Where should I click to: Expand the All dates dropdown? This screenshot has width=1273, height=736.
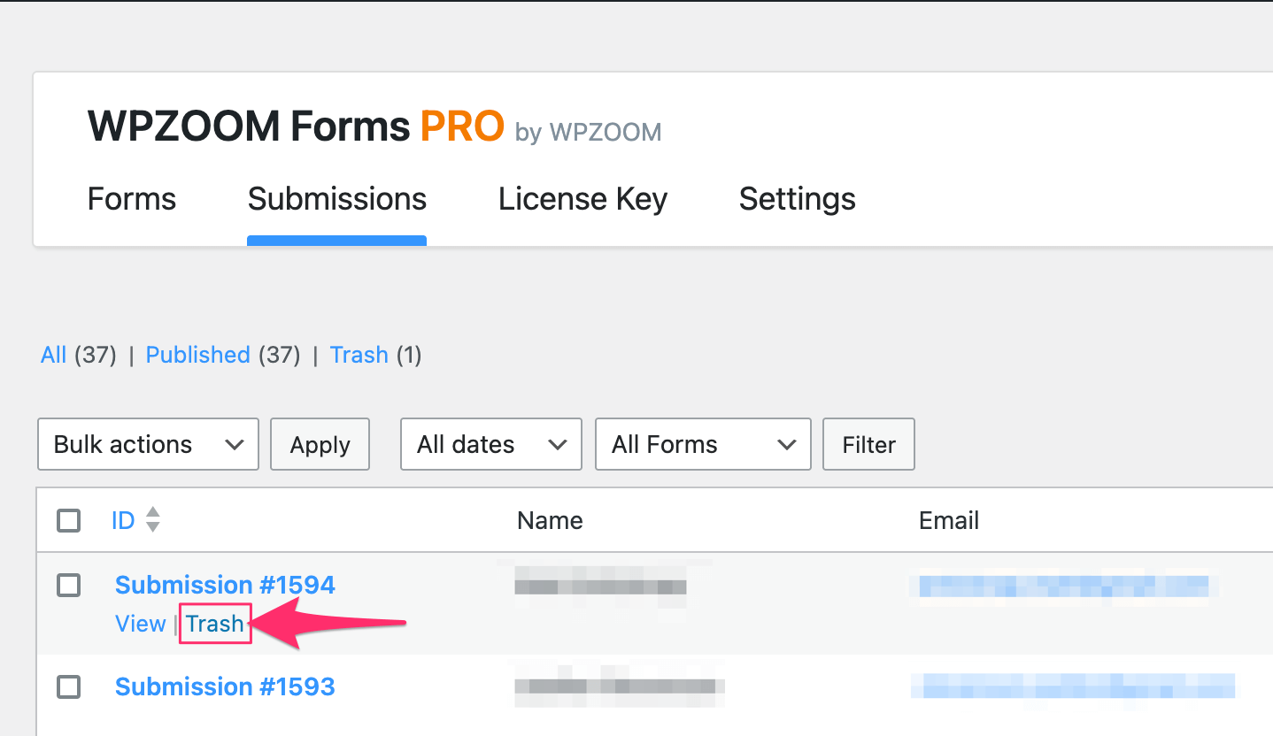[x=491, y=444]
